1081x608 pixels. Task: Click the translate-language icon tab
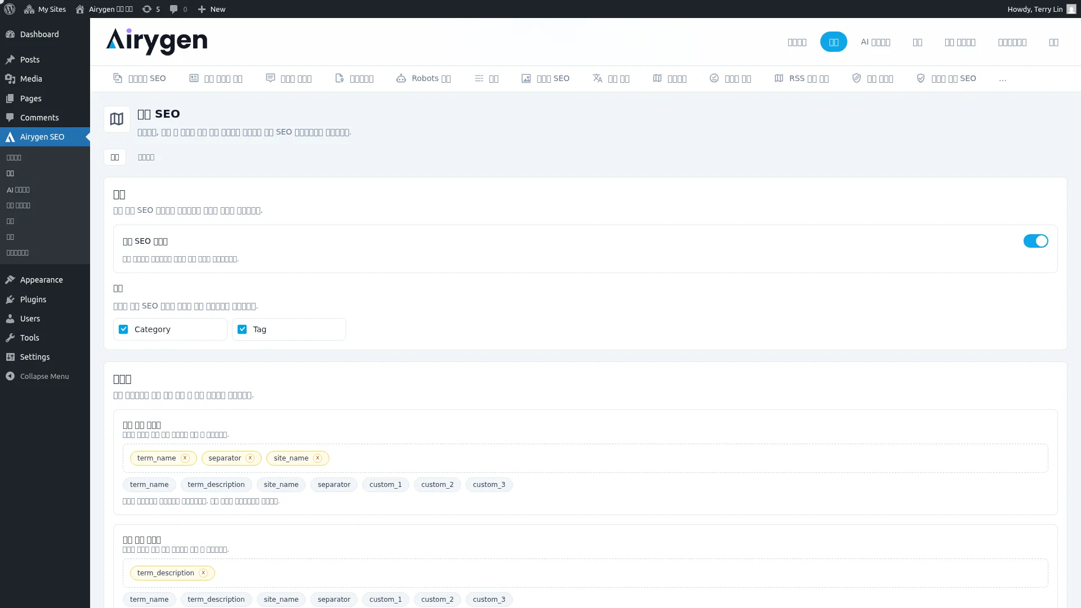coord(597,78)
